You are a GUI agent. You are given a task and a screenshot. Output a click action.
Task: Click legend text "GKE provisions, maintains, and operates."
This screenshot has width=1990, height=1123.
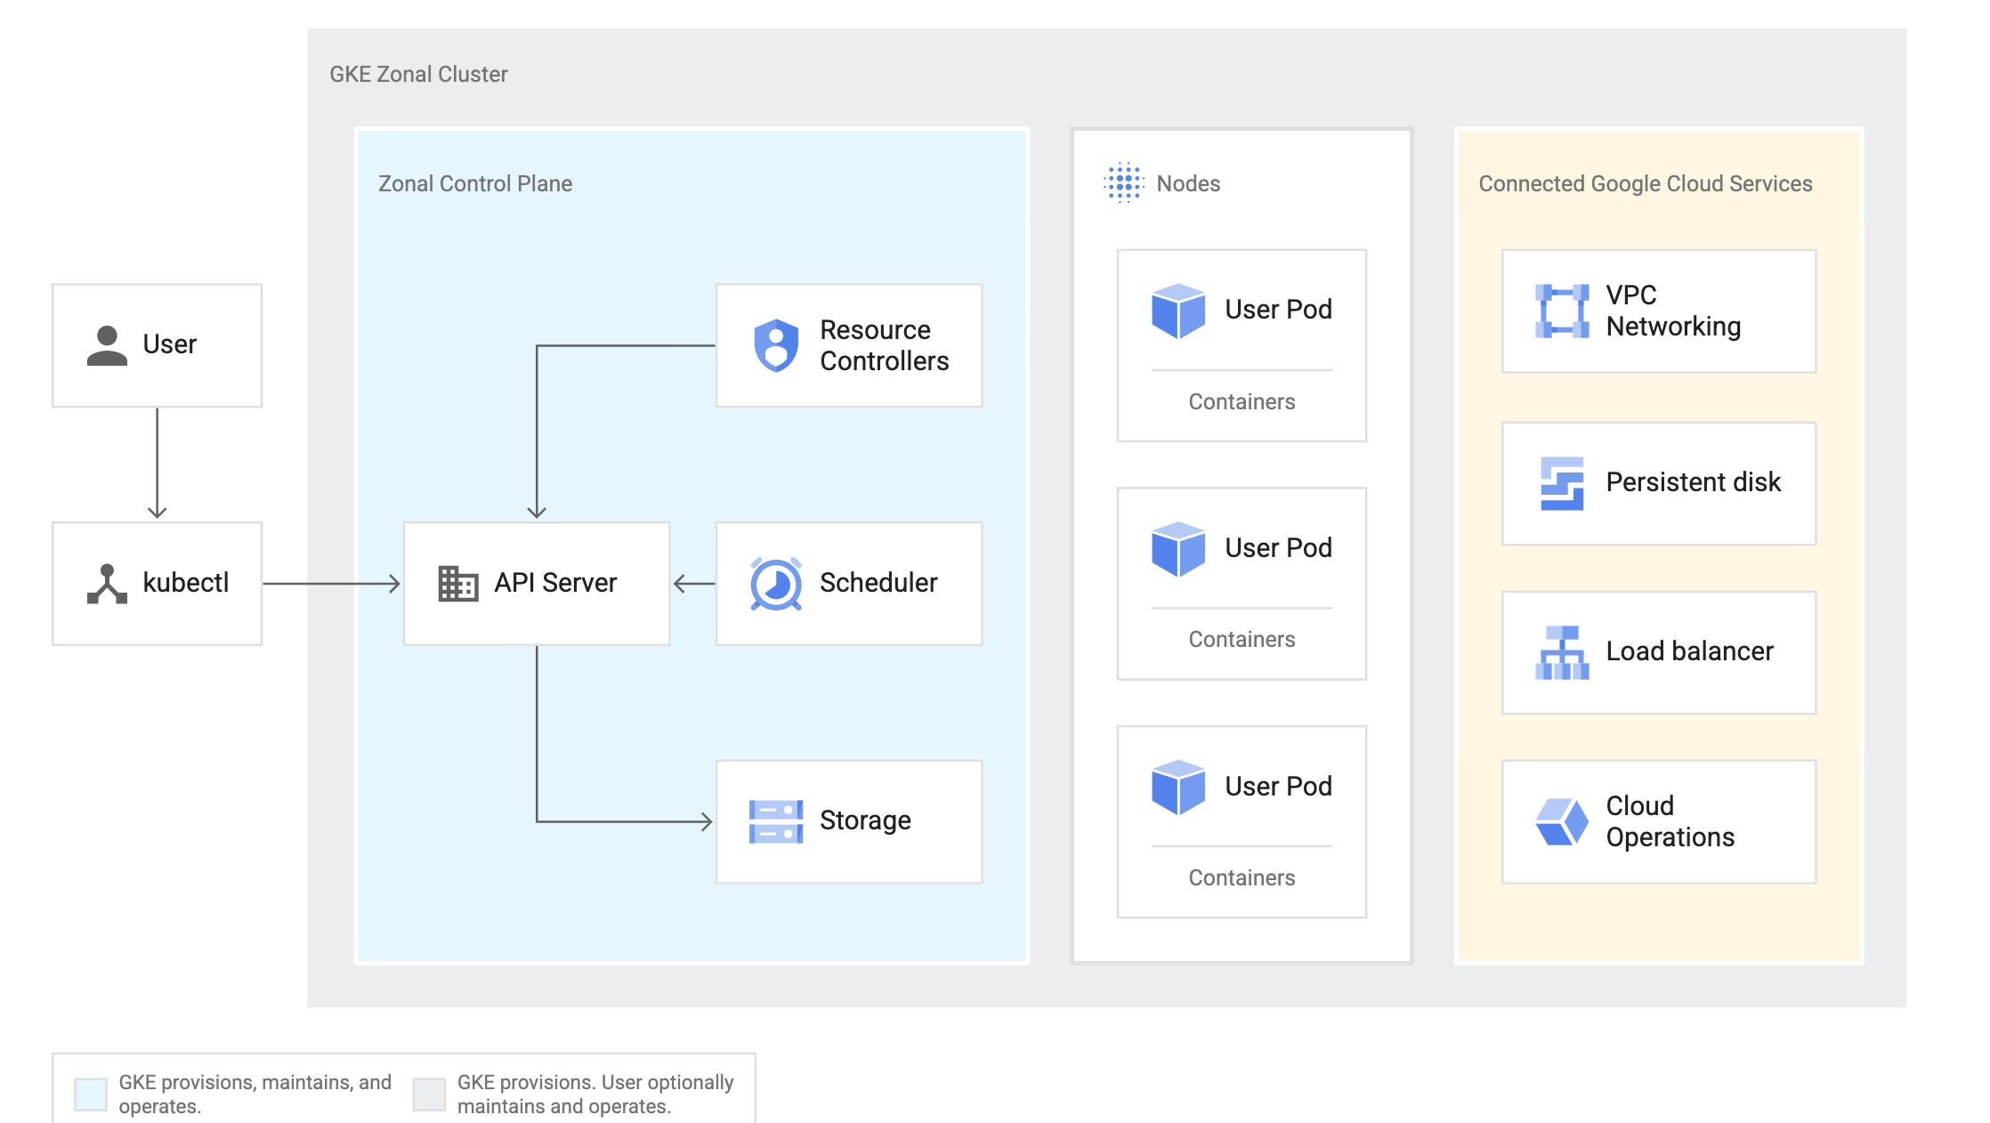click(255, 1095)
